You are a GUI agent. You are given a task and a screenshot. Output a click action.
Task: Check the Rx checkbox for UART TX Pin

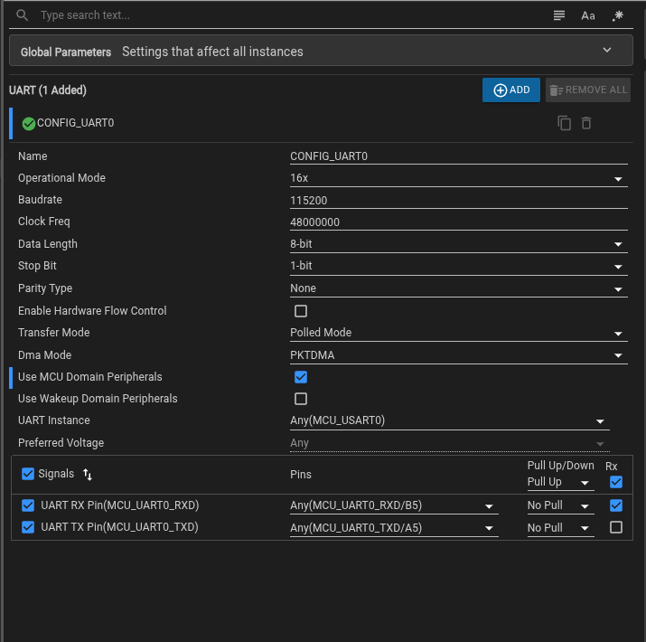coord(616,527)
